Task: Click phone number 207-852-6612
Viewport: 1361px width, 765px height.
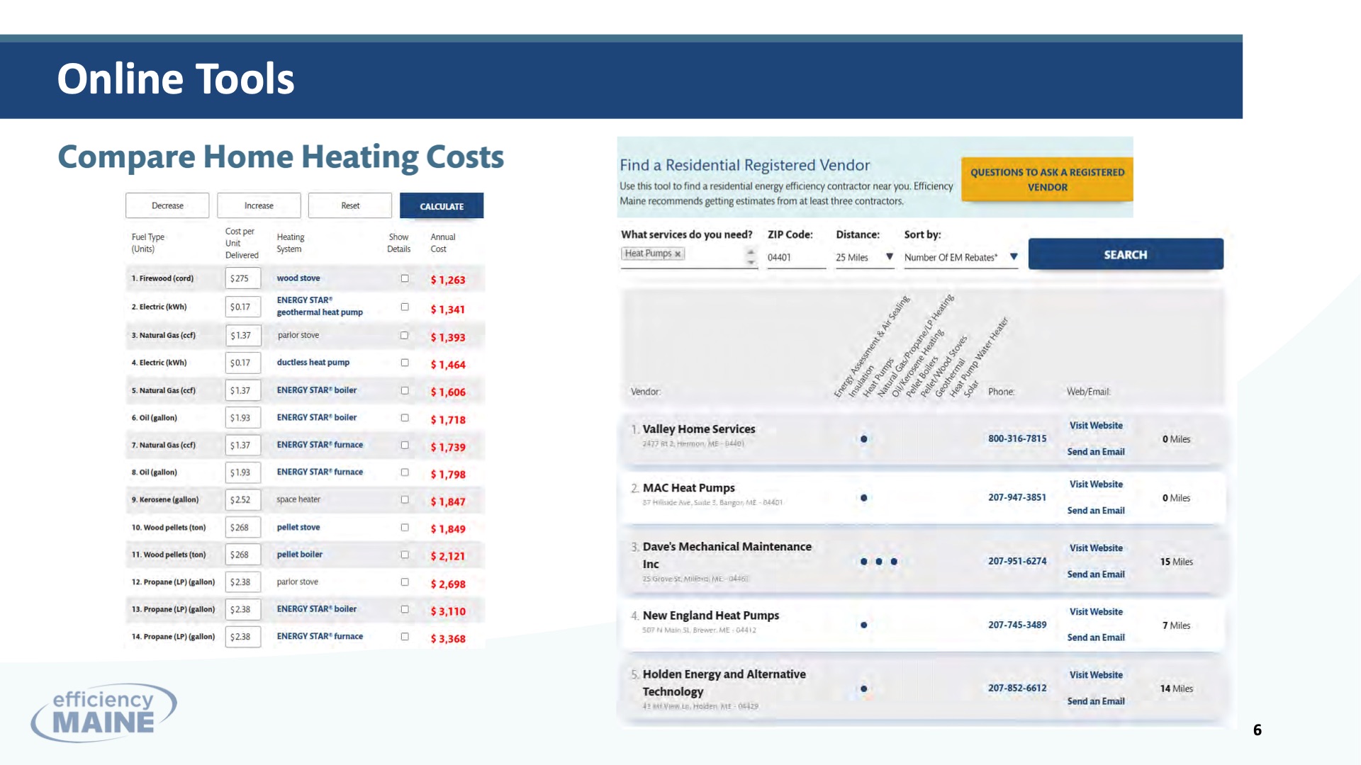Action: 1017,688
